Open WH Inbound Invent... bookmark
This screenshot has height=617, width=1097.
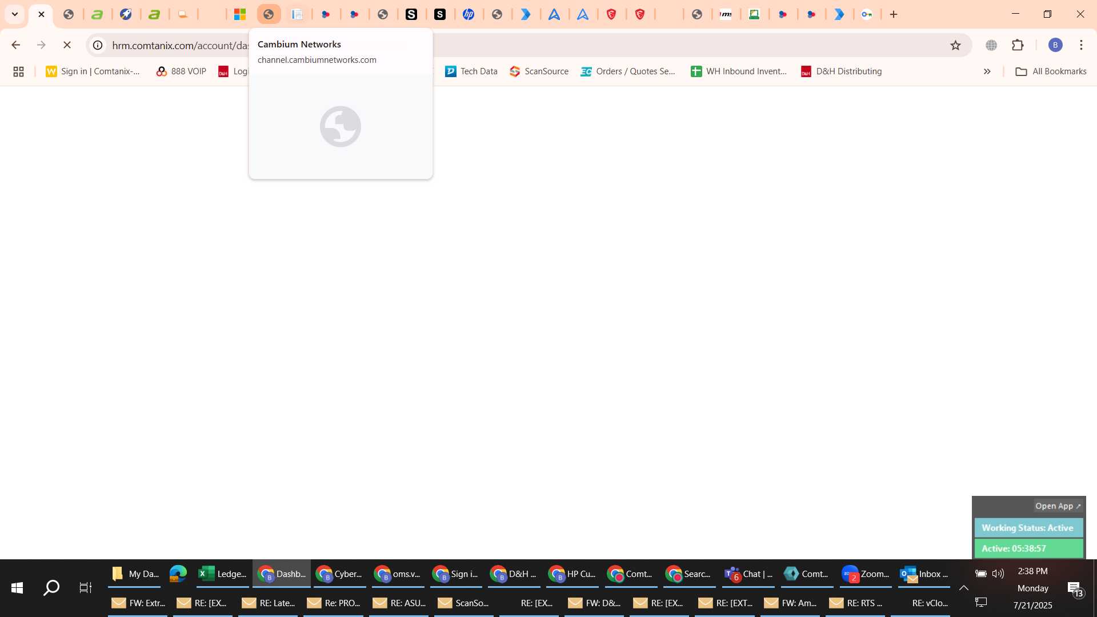pyautogui.click(x=739, y=71)
